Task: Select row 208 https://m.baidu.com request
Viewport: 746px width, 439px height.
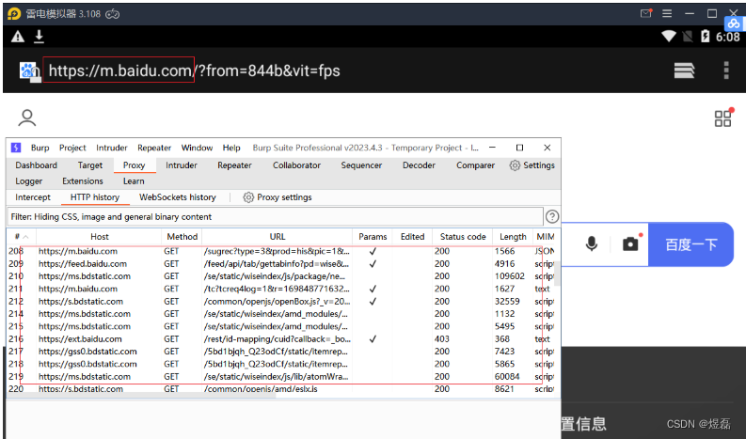Action: [280, 251]
